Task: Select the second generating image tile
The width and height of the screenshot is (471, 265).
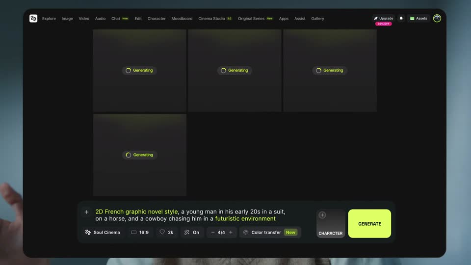Action: click(235, 70)
